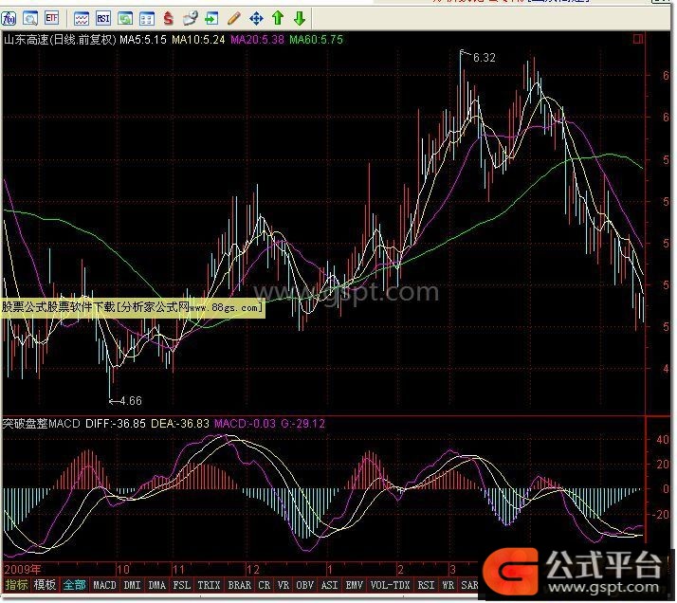677x603 pixels.
Task: Select the WR indicator tab
Action: coord(448,585)
